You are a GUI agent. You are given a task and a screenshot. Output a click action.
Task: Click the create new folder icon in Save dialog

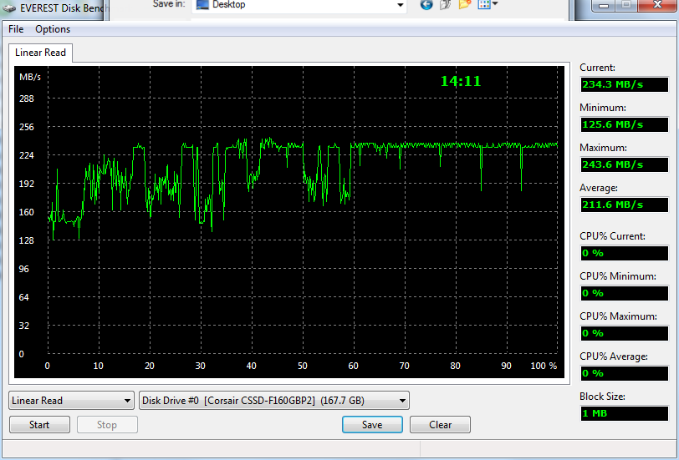click(465, 5)
